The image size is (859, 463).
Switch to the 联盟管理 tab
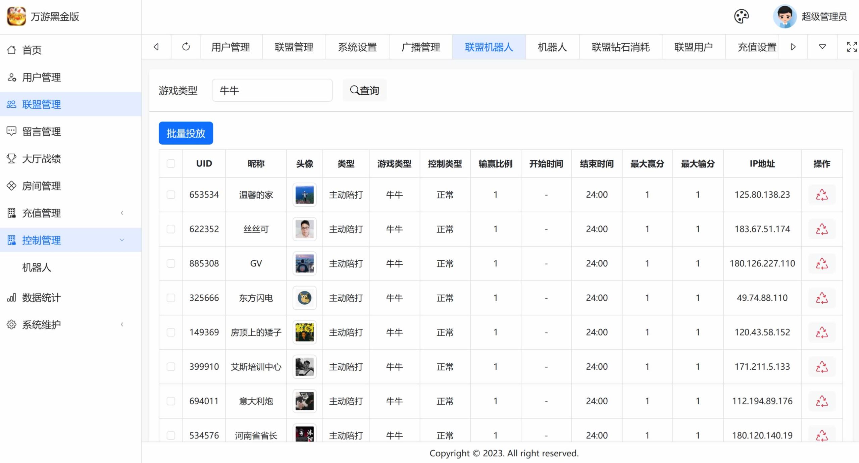294,47
